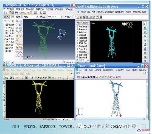This screenshot has width=152, height=134.
Task: Open ANSYS Macro menu
Action: pyautogui.click(x=128, y=12)
